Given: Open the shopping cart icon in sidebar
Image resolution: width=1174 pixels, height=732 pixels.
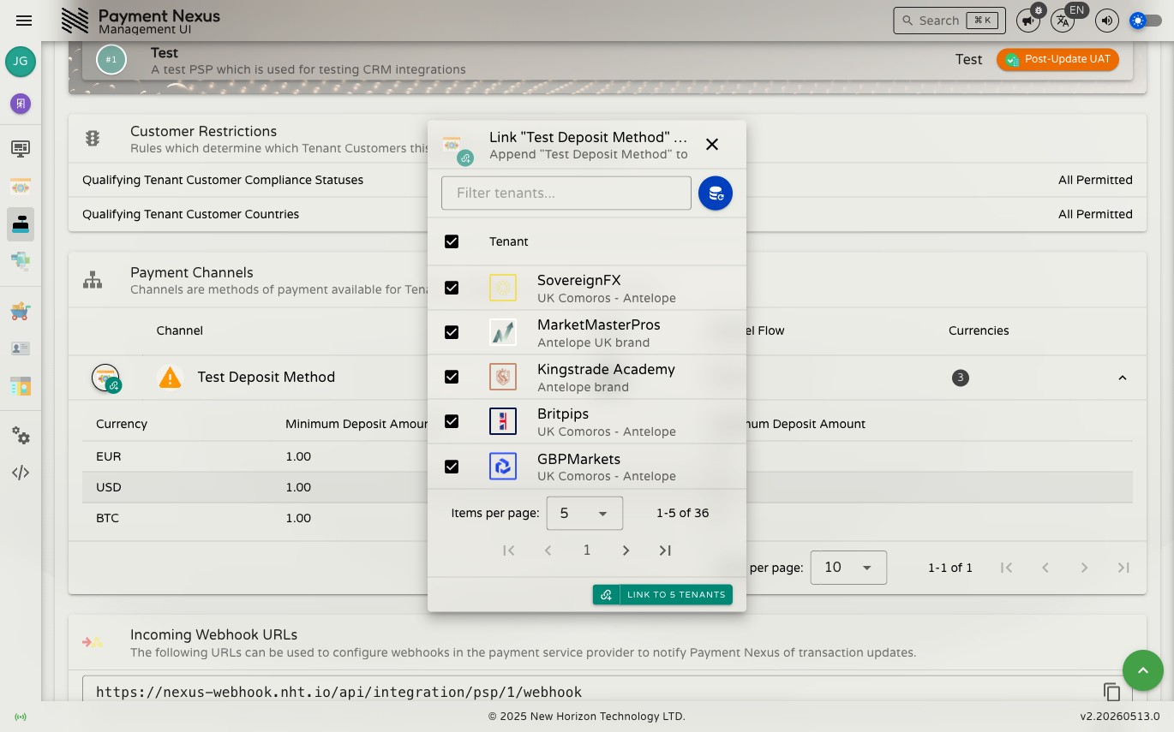Looking at the screenshot, I should click(21, 311).
